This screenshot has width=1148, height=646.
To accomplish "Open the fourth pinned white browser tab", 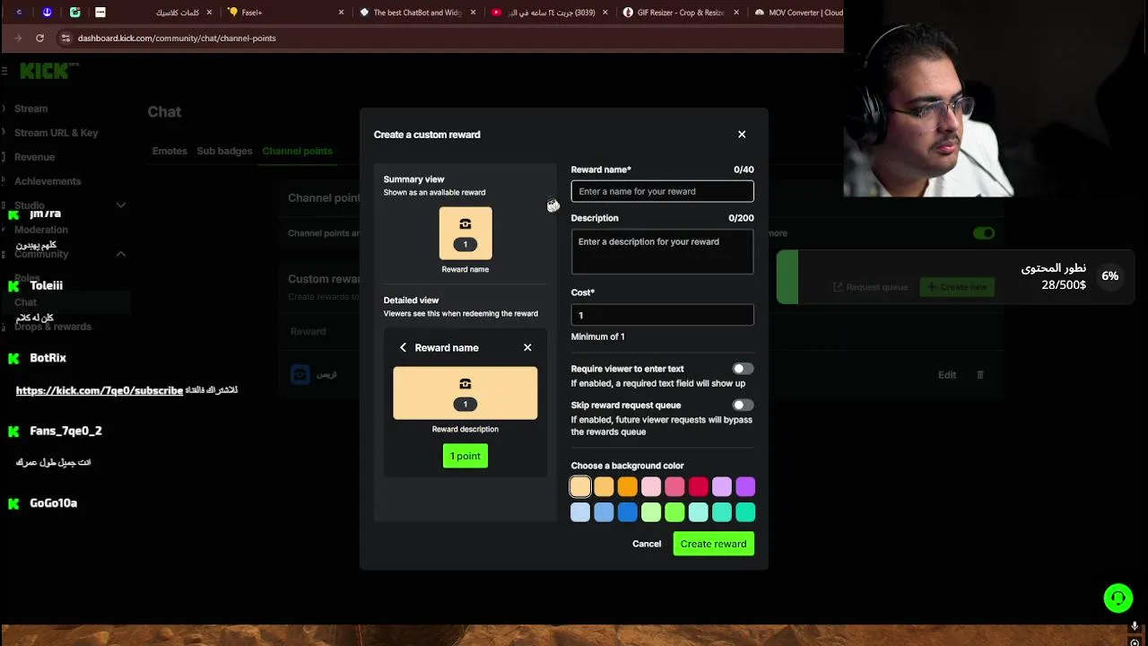I will tap(100, 13).
